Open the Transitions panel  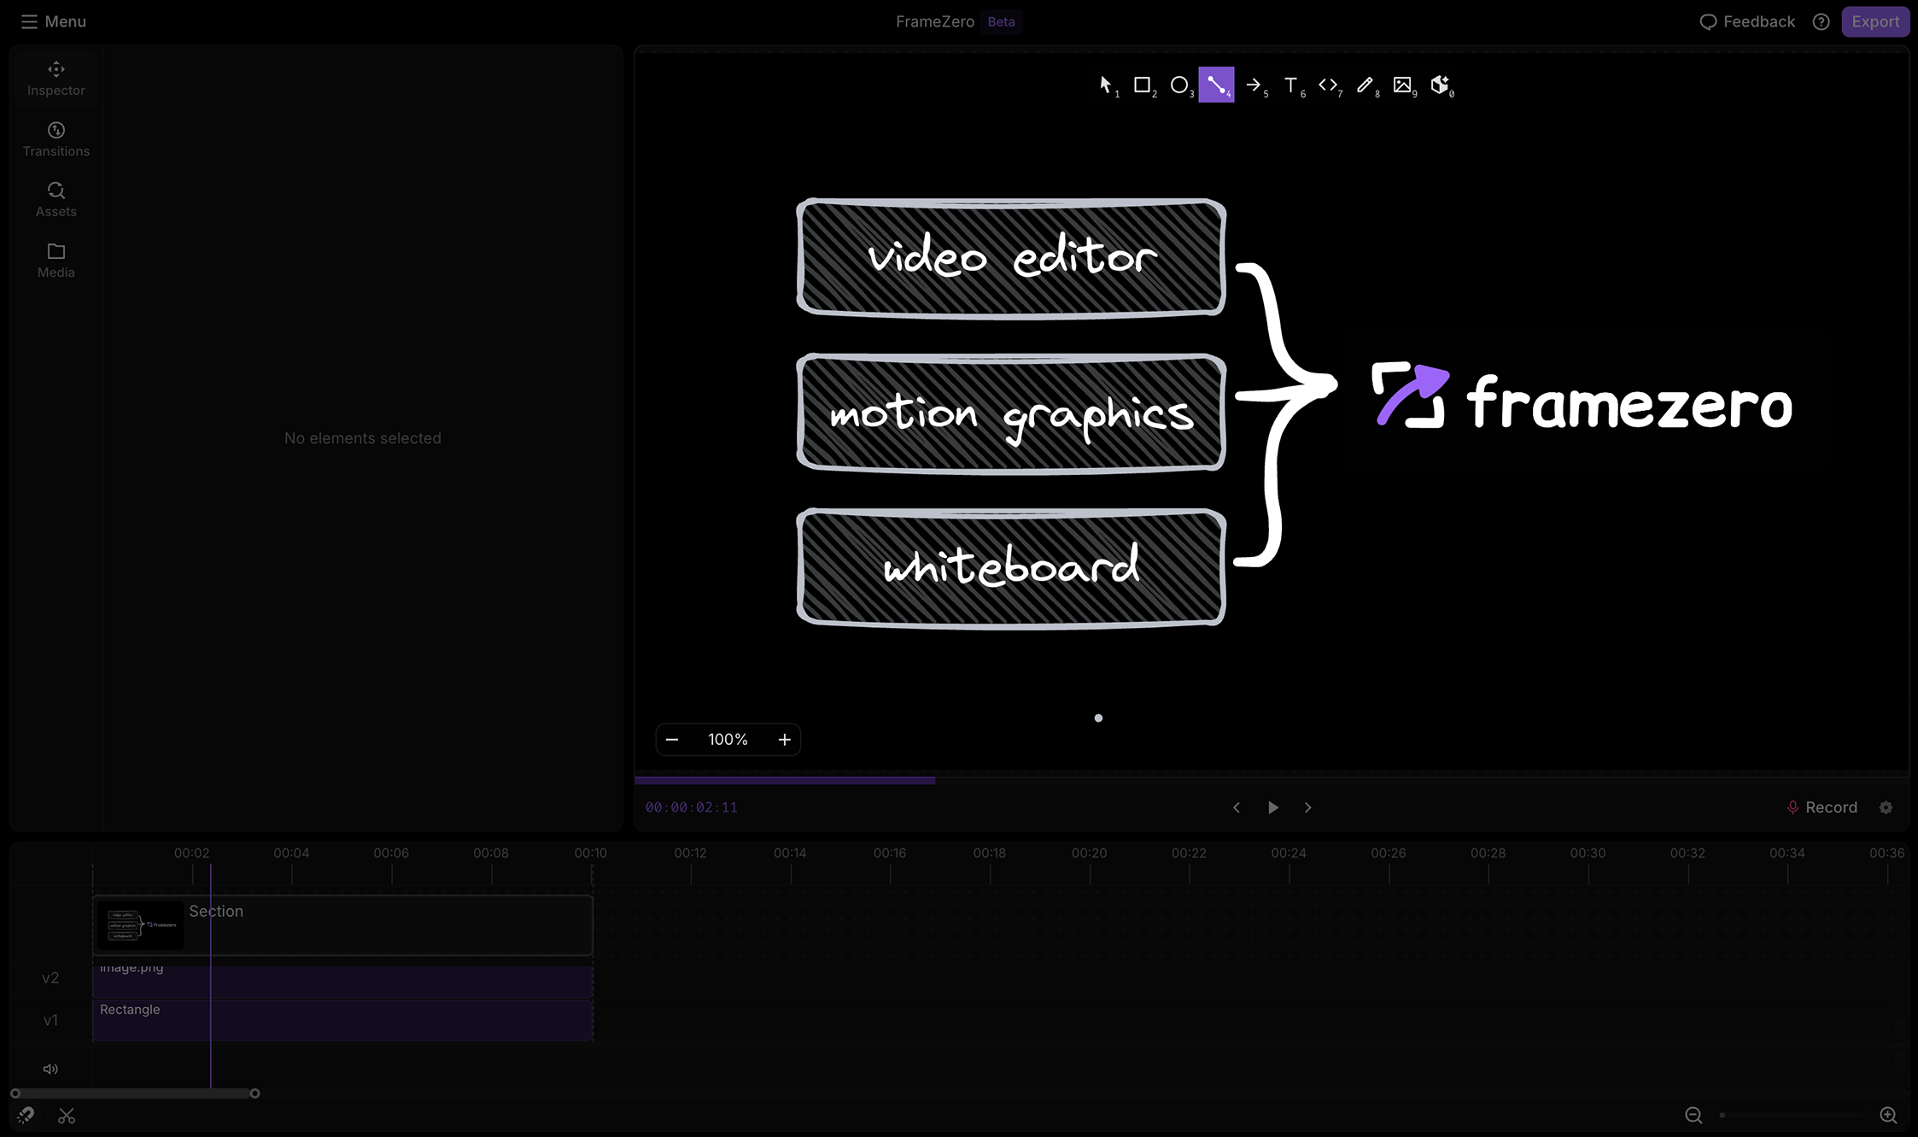[56, 138]
